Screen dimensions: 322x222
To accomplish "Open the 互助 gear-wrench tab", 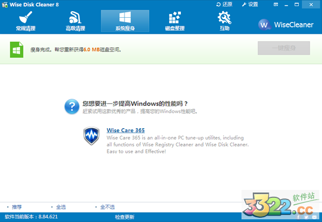I will tap(224, 21).
